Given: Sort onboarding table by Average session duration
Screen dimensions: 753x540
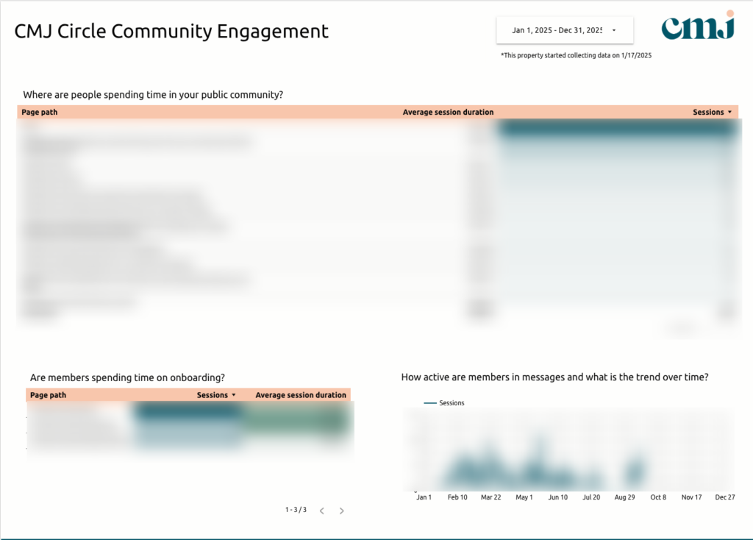Looking at the screenshot, I should [301, 395].
